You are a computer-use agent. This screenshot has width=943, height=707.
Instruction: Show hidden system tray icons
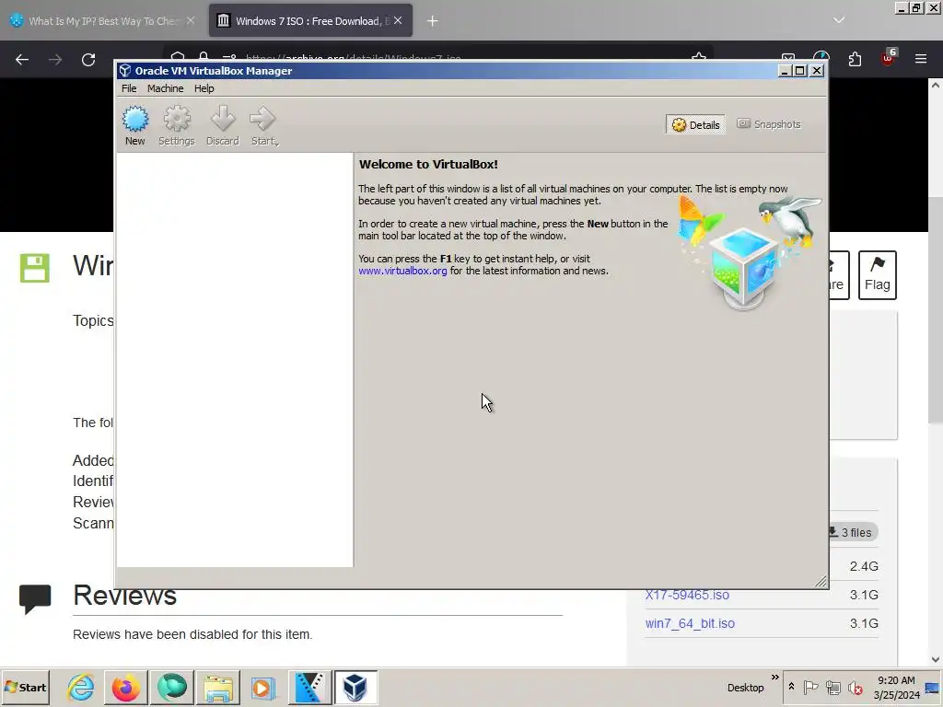(x=791, y=687)
